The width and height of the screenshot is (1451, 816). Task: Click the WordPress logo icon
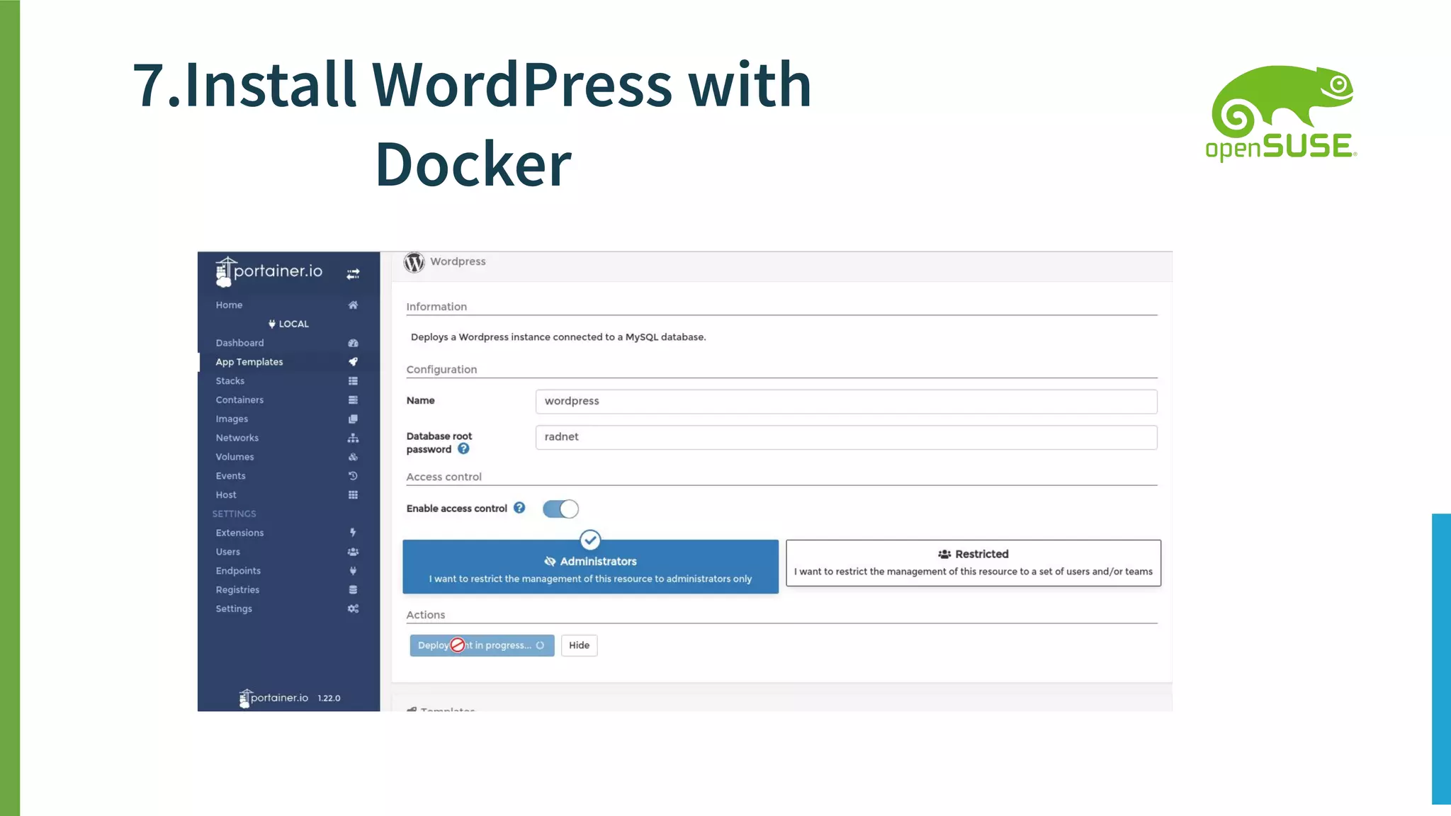414,262
